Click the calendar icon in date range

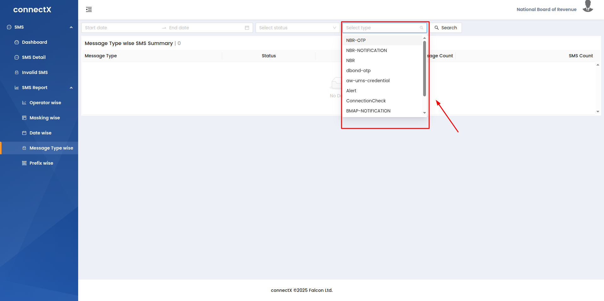click(x=247, y=28)
